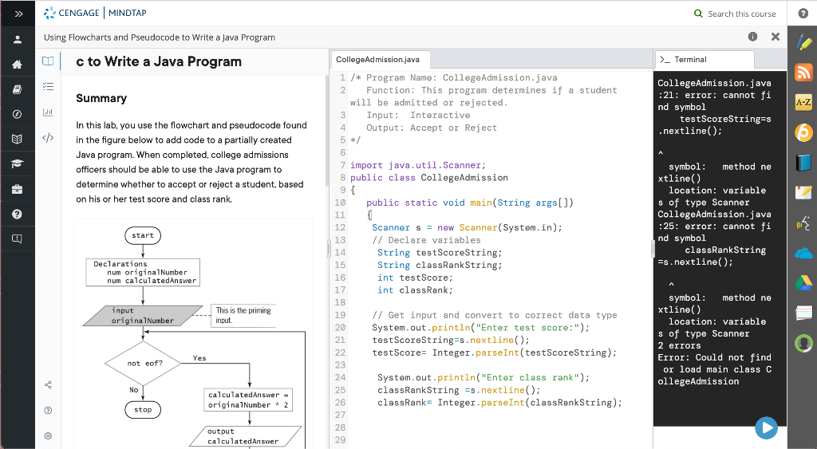The width and height of the screenshot is (817, 449).
Task: Click code line 'testScoreString=s.nextline();'
Action: [x=451, y=340]
